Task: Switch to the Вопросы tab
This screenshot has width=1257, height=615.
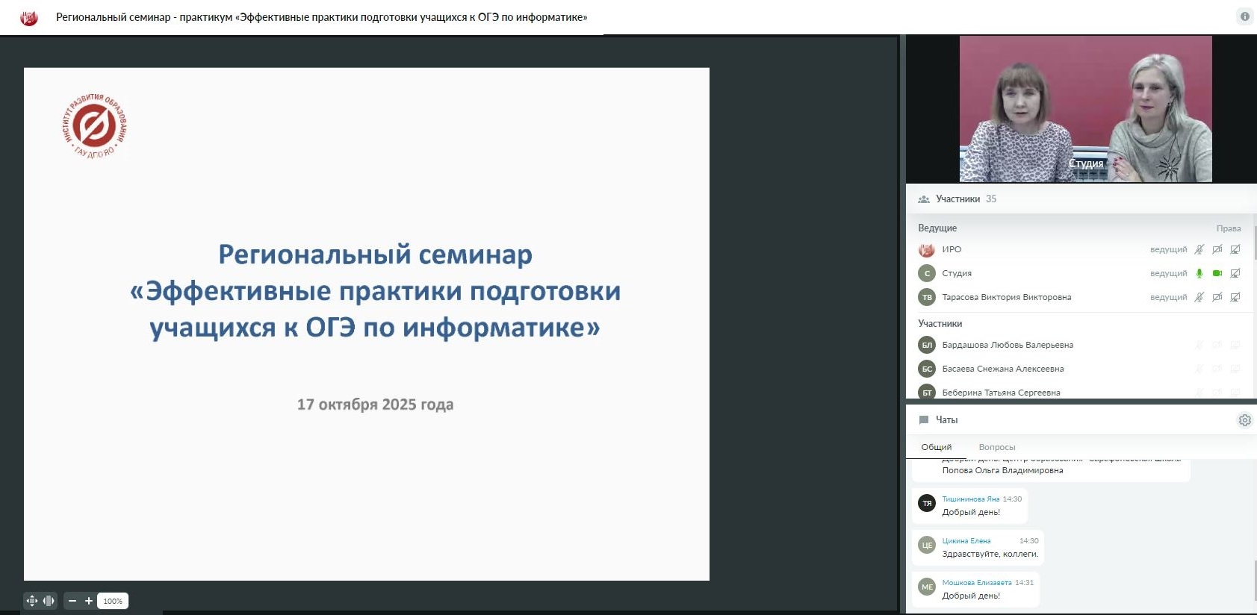Action: point(996,447)
